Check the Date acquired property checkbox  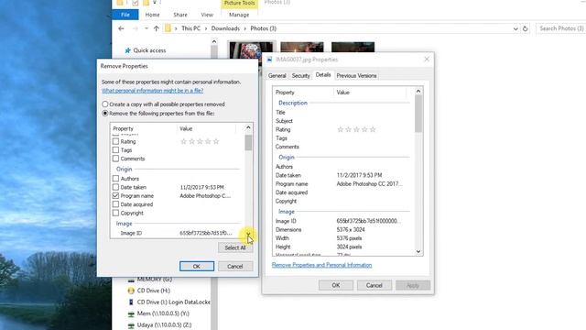[115, 204]
